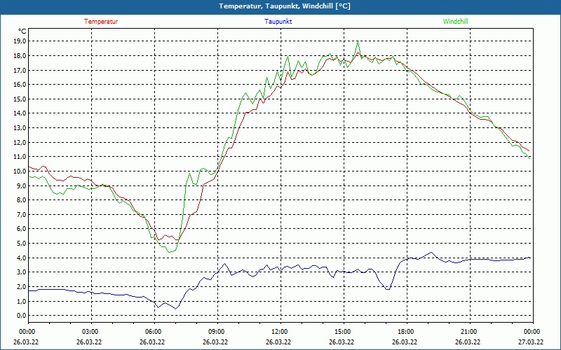Select the 17,0 y-axis value
The width and height of the screenshot is (561, 350).
click(20, 70)
